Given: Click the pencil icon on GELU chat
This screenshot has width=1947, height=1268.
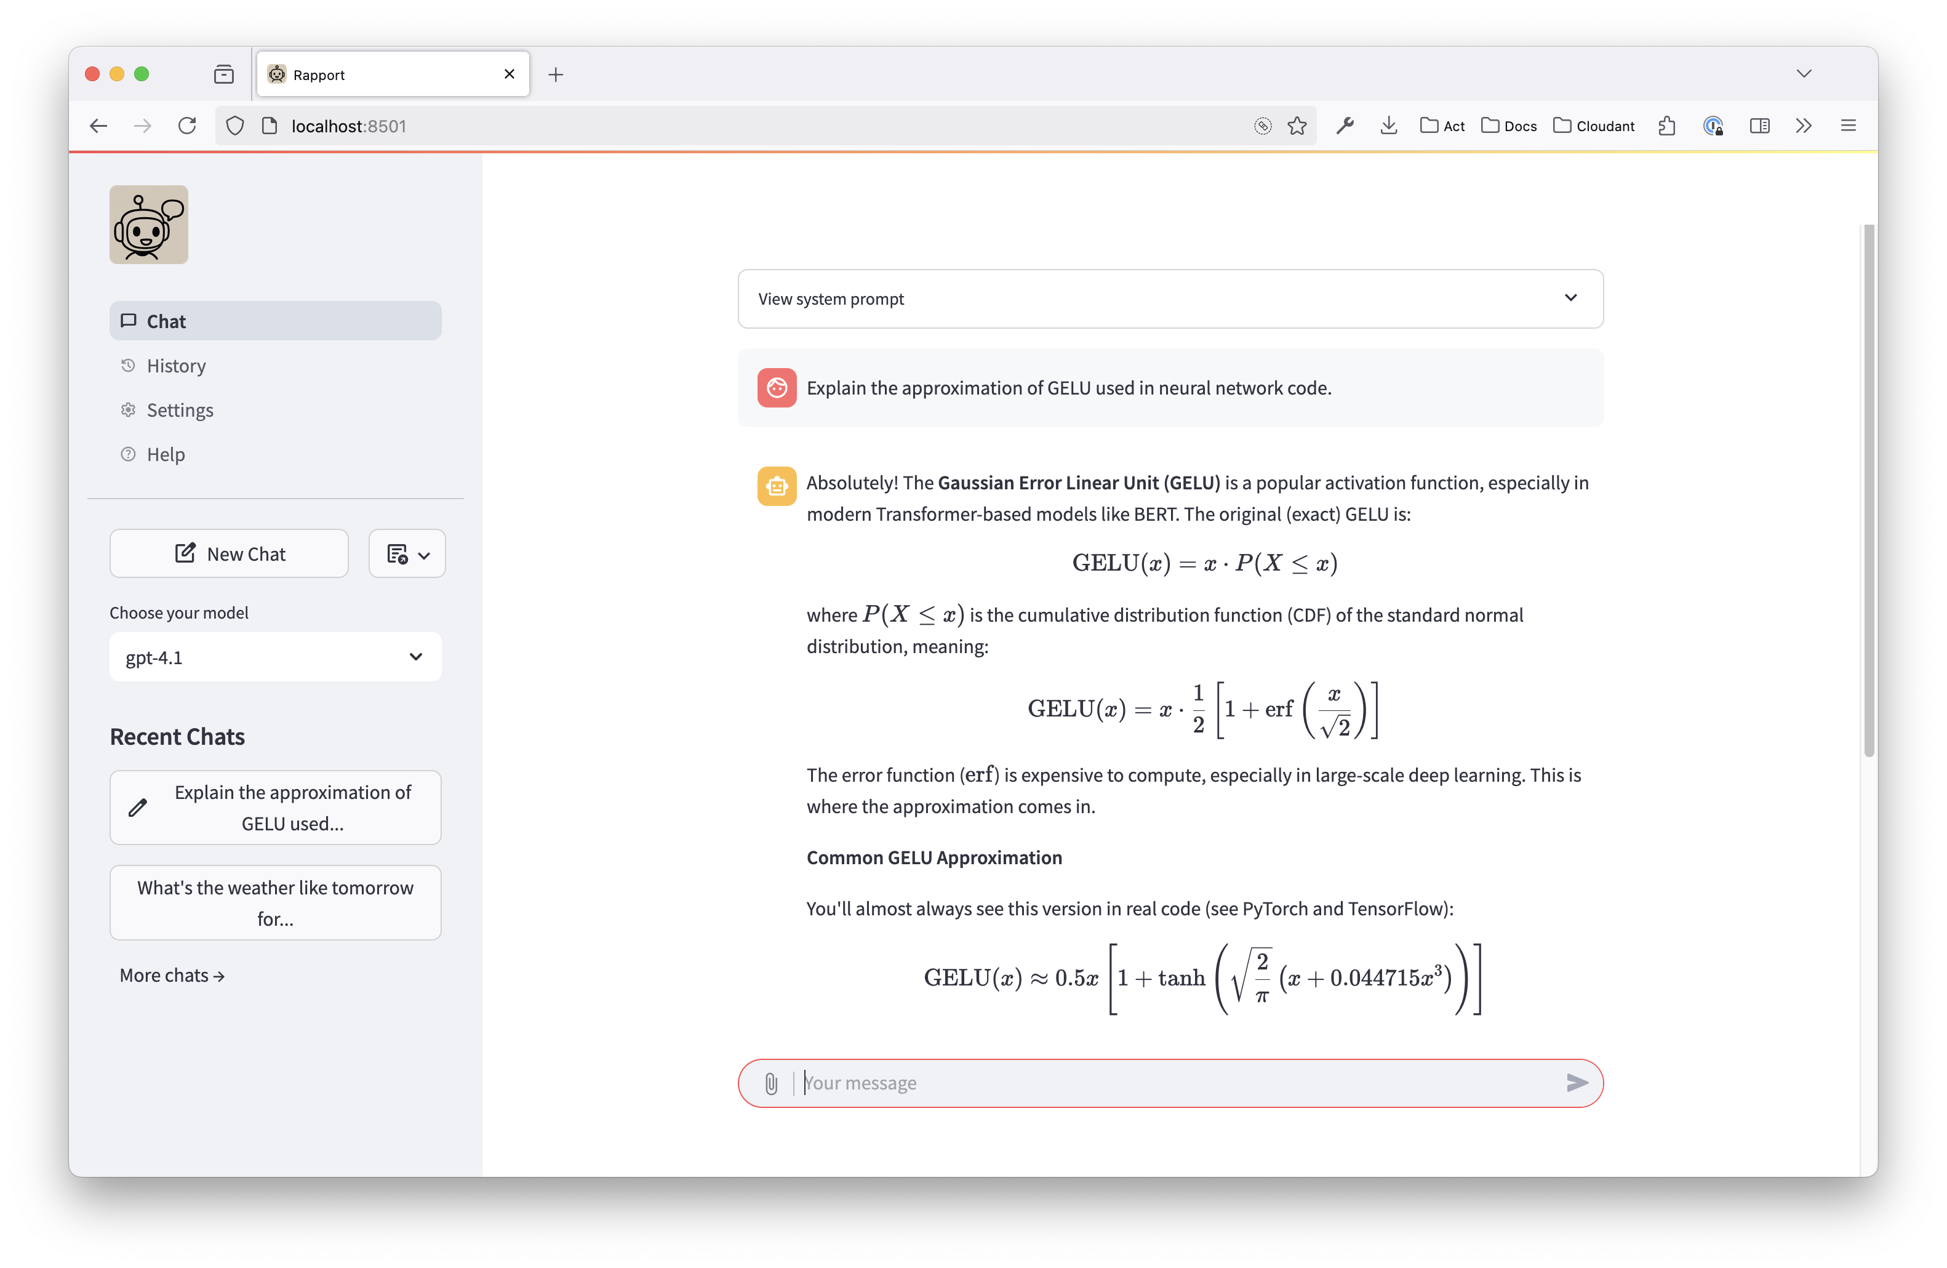Looking at the screenshot, I should coord(138,808).
